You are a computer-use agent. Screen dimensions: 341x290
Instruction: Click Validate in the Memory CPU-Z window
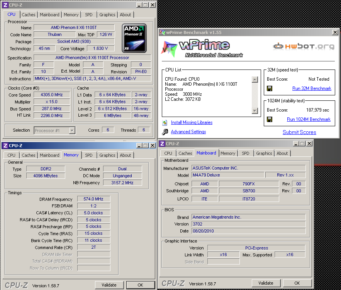click(x=109, y=285)
